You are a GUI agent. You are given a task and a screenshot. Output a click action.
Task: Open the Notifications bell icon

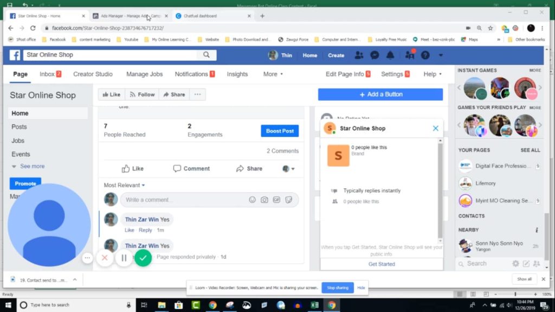[x=390, y=55]
